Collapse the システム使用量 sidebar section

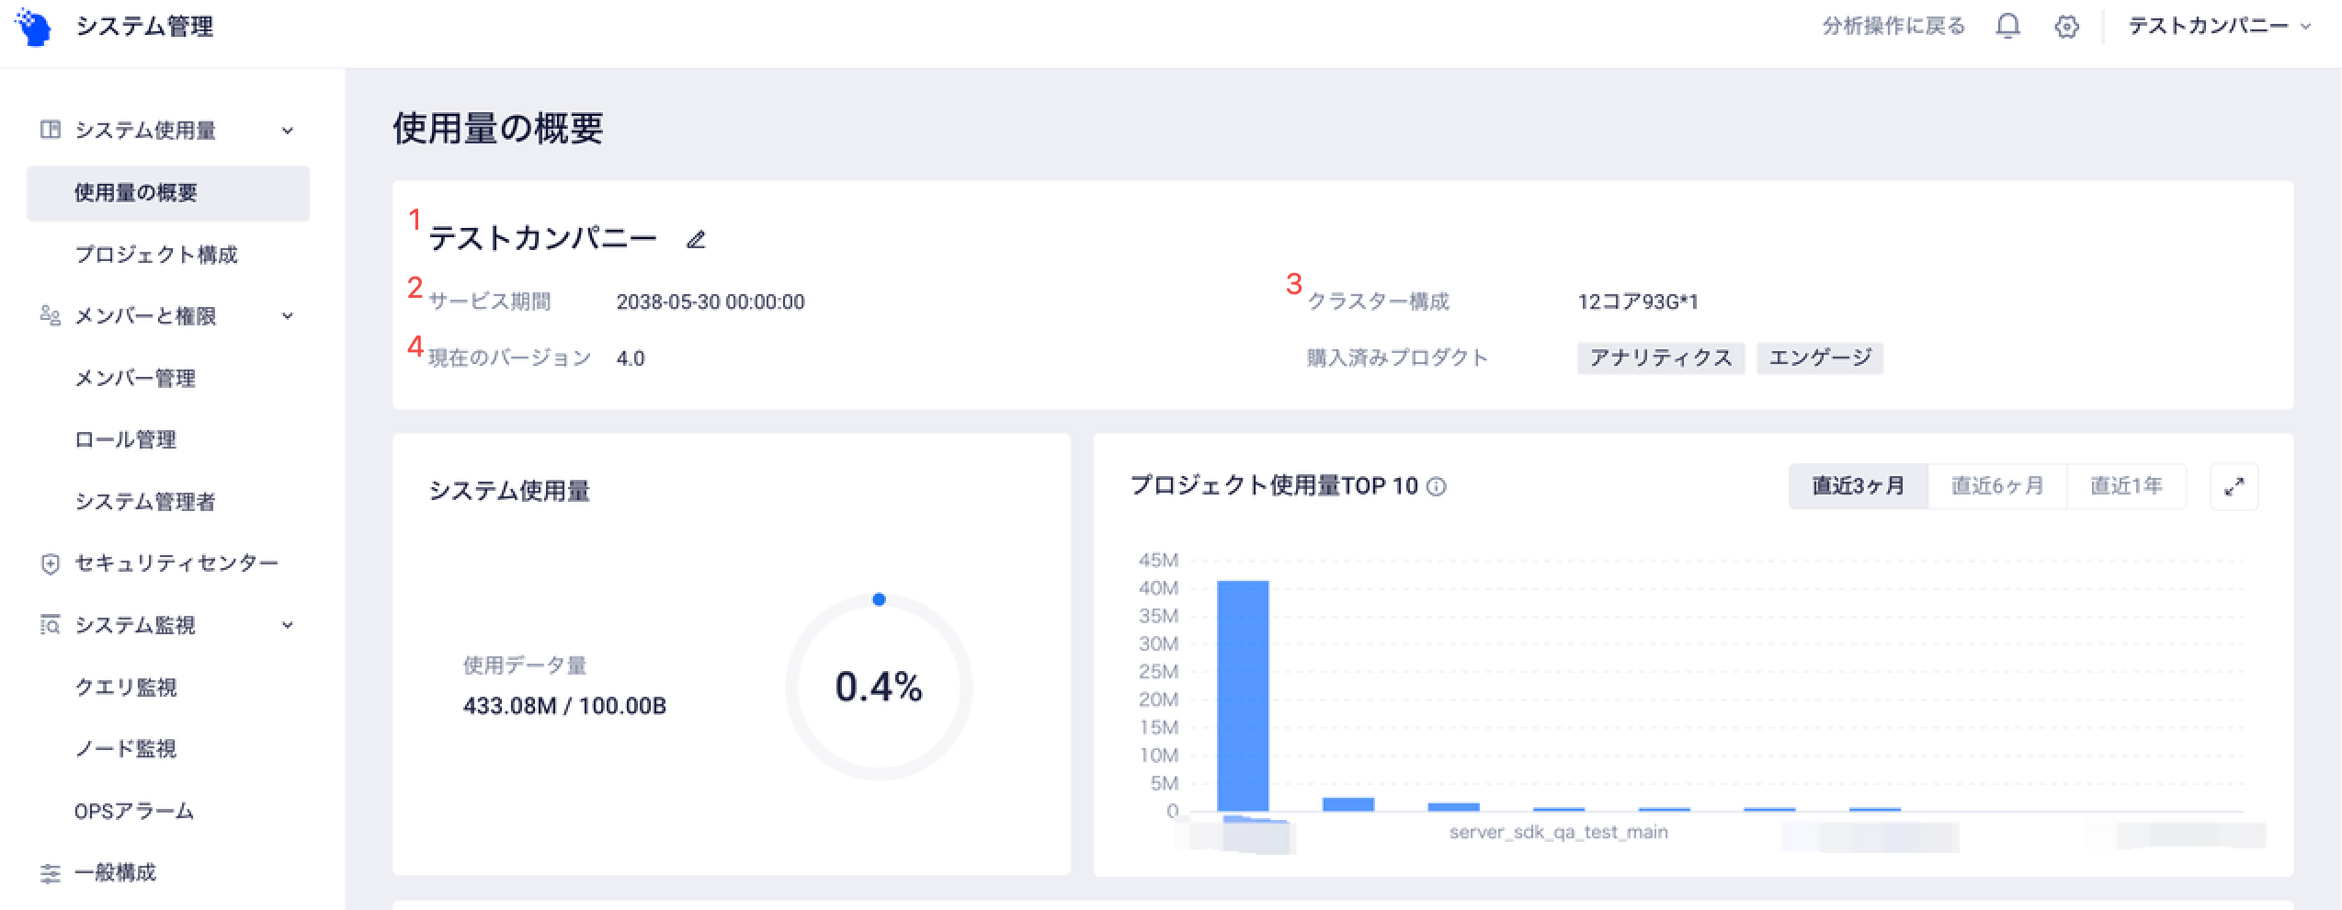(288, 131)
